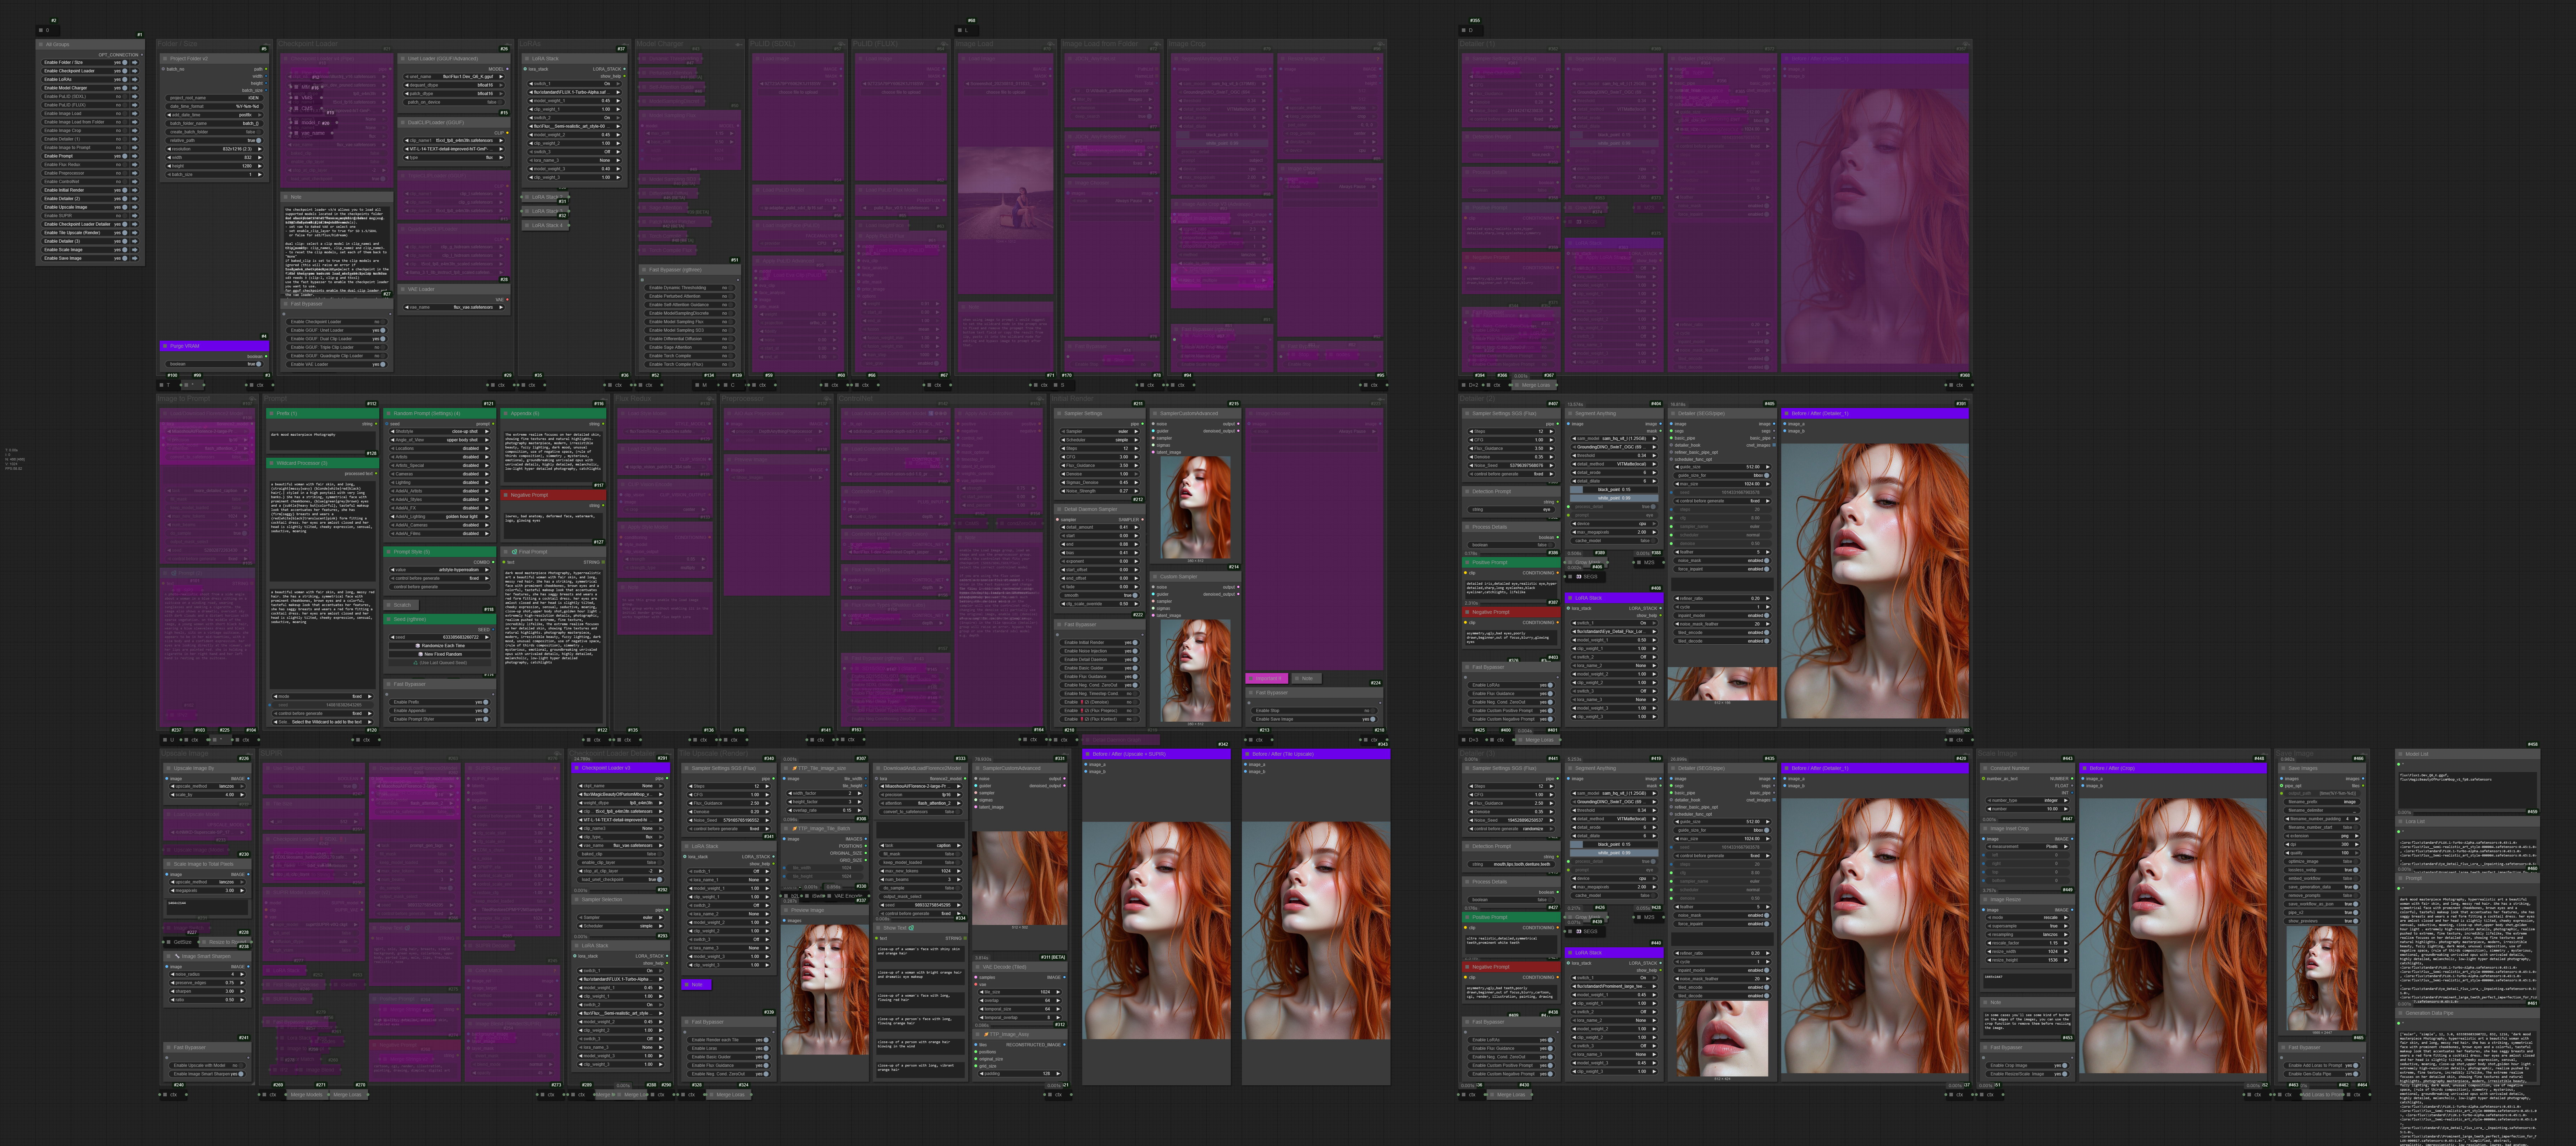This screenshot has width=2576, height=1146.
Task: Open the extension dropdown in Save Images
Action: click(x=2322, y=836)
